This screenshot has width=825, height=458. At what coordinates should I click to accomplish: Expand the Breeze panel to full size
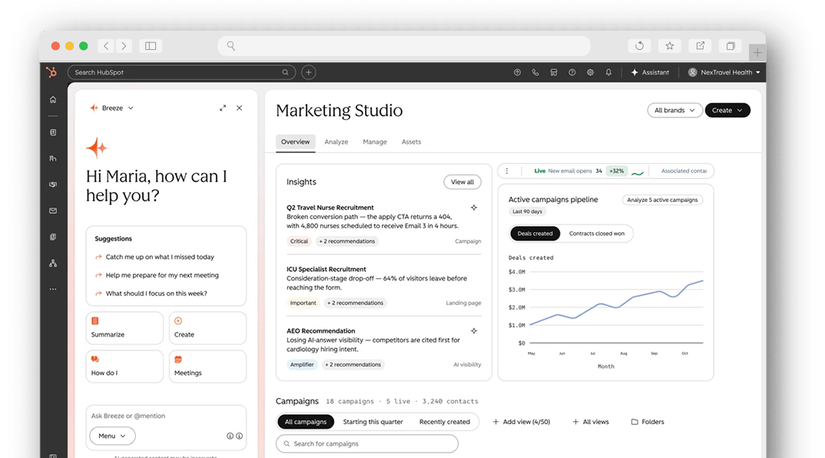[223, 108]
